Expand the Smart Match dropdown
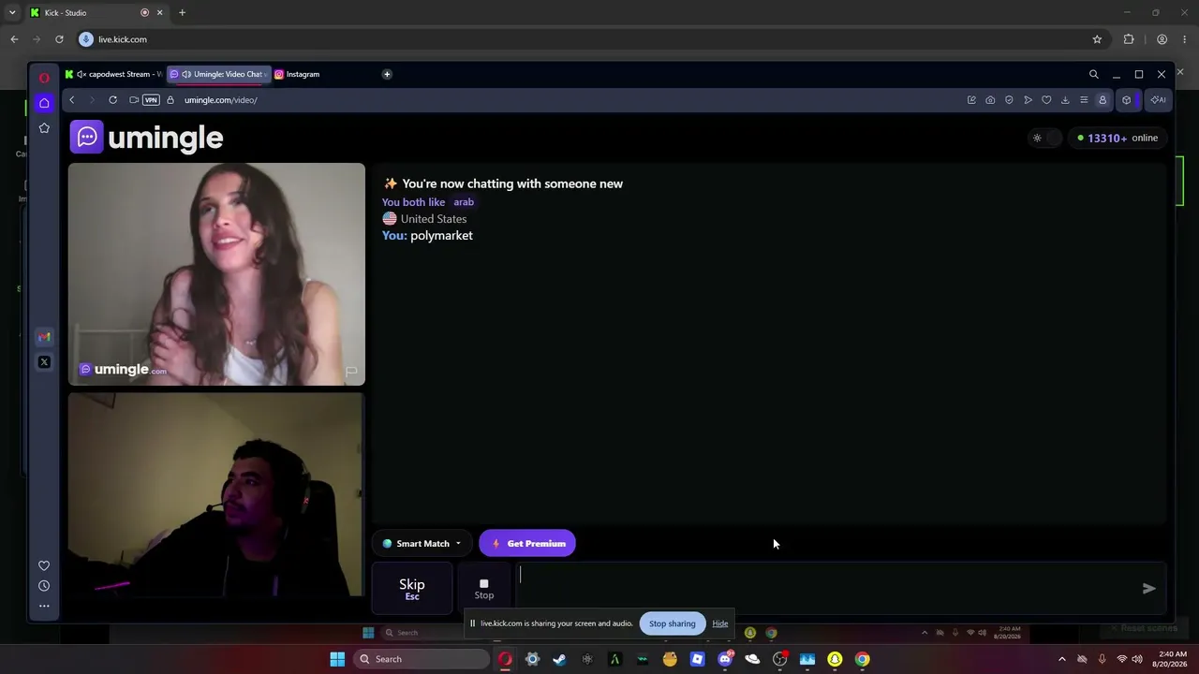 pyautogui.click(x=422, y=544)
